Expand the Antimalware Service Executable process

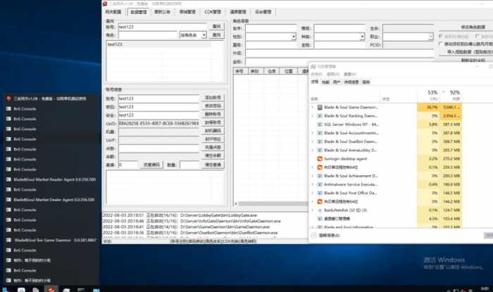click(x=313, y=184)
